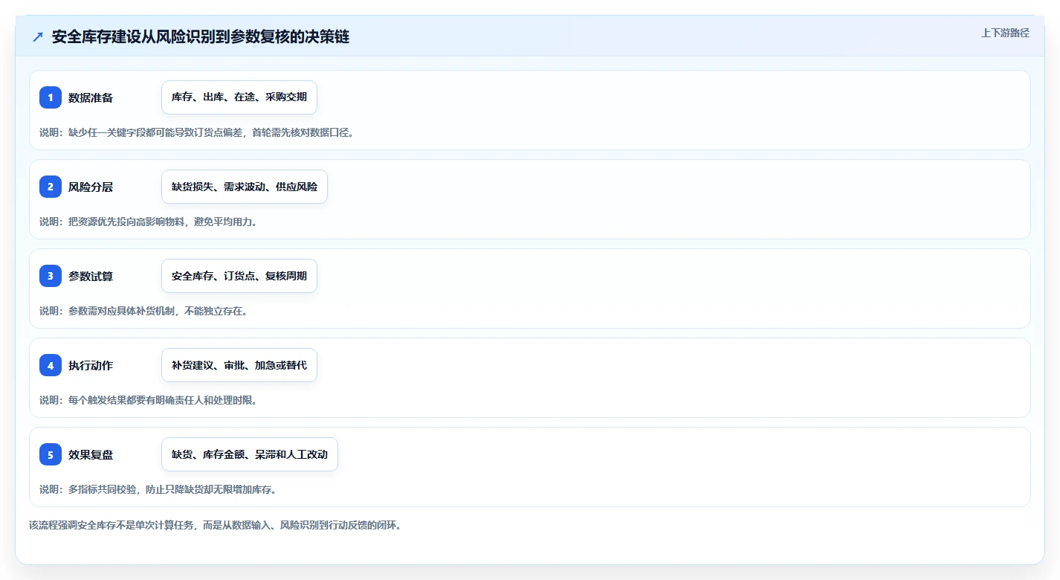Viewport: 1060px width, 580px height.
Task: Click the step 2 number badge
Action: coord(51,187)
